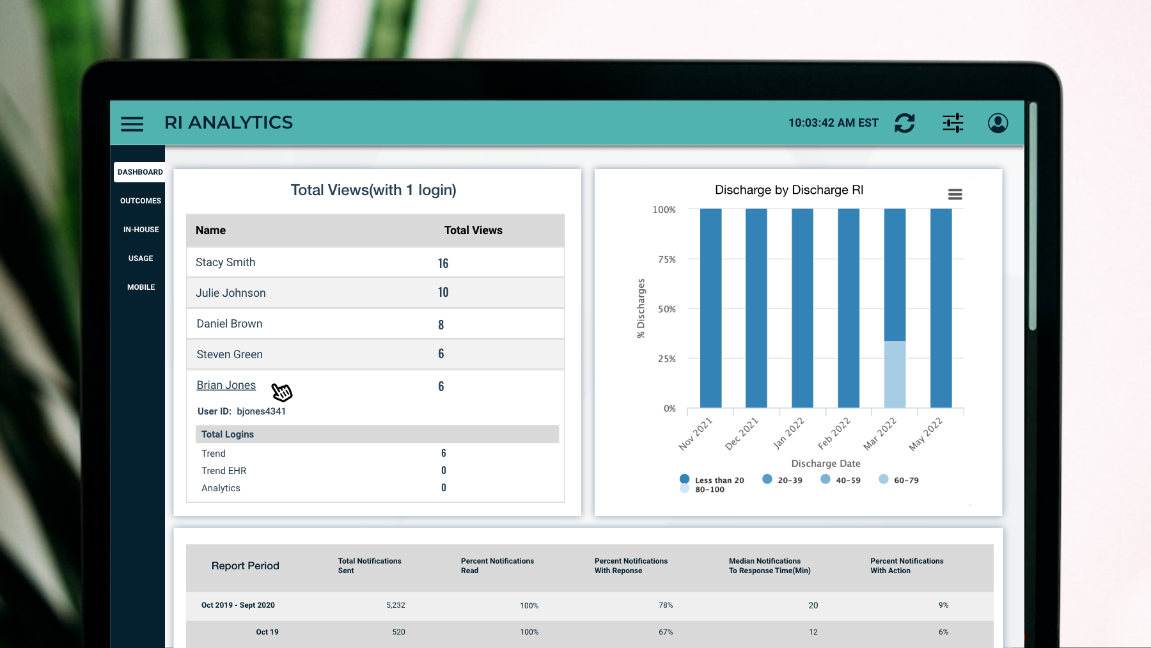Image resolution: width=1151 pixels, height=648 pixels.
Task: Click the page vertical scrollbar
Action: click(x=1032, y=216)
